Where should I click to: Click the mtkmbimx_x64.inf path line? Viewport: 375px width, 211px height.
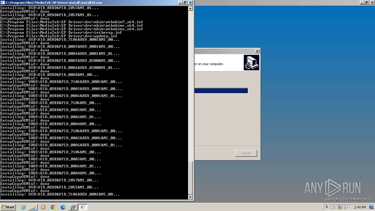pos(72,29)
